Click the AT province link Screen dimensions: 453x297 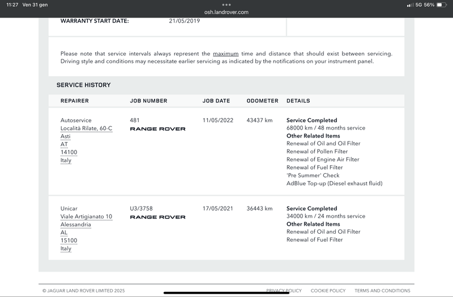click(64, 144)
